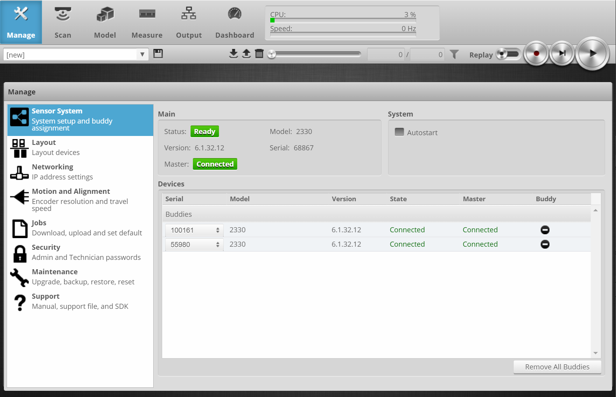Viewport: 616px width, 397px height.
Task: Enable the Autostart checkbox
Action: tap(399, 132)
